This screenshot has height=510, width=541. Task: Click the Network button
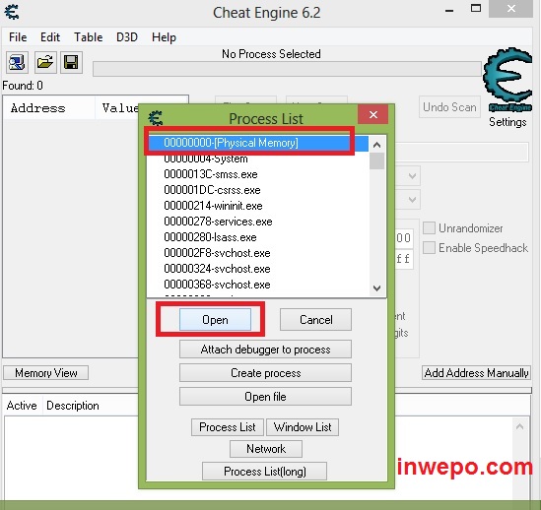[266, 449]
